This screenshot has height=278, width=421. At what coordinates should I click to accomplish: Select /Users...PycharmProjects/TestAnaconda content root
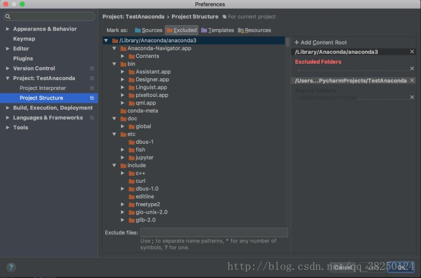pyautogui.click(x=351, y=81)
